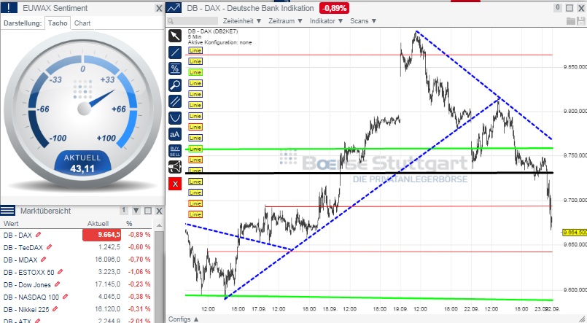This screenshot has height=323, width=587.
Task: Click the search magnifier in chart toolbar
Action: pos(171,21)
